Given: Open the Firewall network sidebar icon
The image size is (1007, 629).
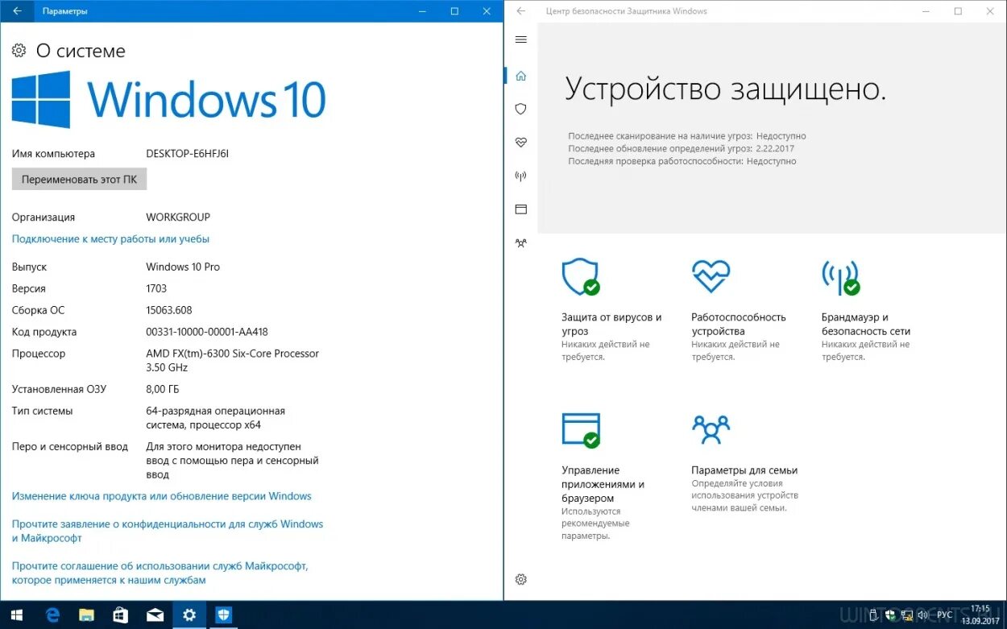Looking at the screenshot, I should [x=520, y=176].
